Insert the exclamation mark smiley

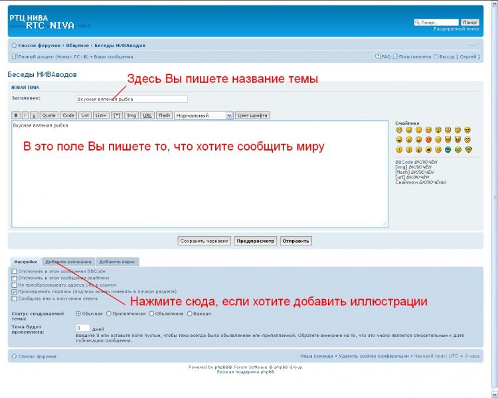(399, 149)
